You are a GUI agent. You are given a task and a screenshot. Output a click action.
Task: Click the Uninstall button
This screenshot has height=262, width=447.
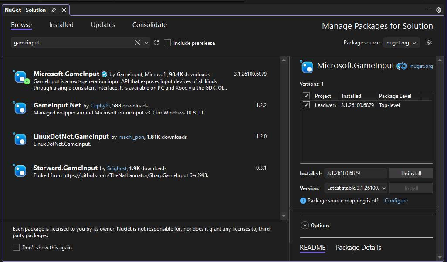click(411, 173)
